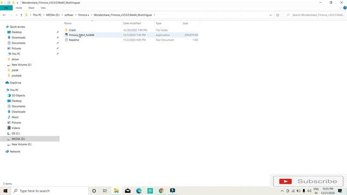
Task: Open Windows Start menu
Action: [5, 191]
